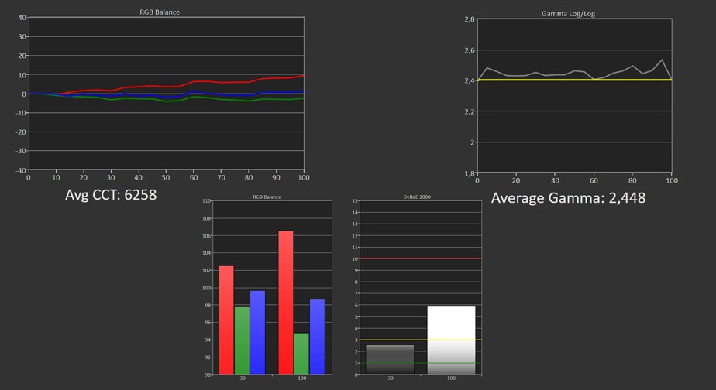Click the '-10' axis label
This screenshot has width=716, height=390.
tap(21, 113)
